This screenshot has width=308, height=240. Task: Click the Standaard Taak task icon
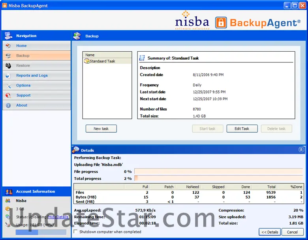pos(86,61)
